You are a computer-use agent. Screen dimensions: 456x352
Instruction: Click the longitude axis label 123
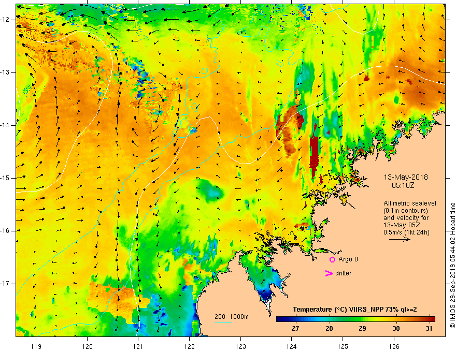pyautogui.click(x=240, y=346)
